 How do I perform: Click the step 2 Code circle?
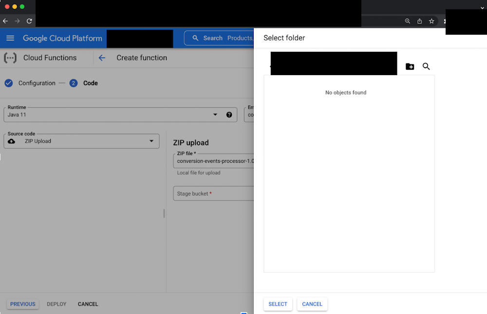point(74,83)
